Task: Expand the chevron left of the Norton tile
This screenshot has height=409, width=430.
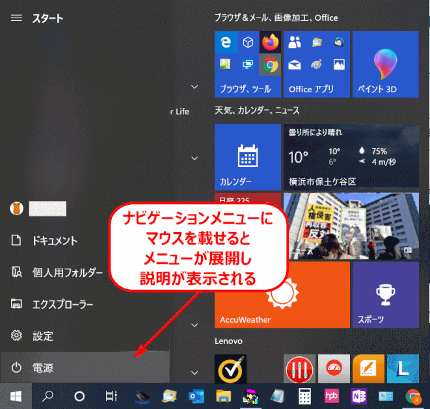Action: (x=195, y=373)
